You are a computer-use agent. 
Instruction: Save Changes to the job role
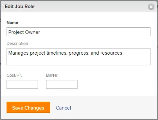point(28,107)
